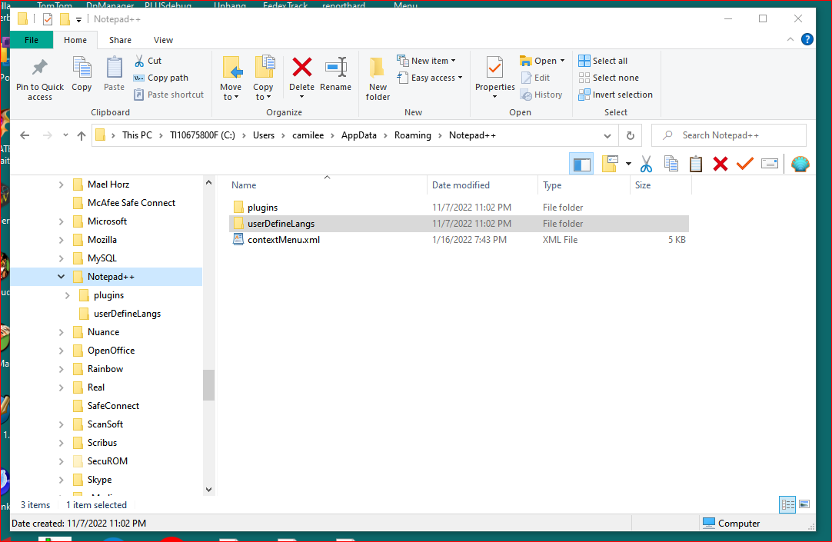The width and height of the screenshot is (832, 542).
Task: Click the refresh button beside address bar
Action: [631, 136]
